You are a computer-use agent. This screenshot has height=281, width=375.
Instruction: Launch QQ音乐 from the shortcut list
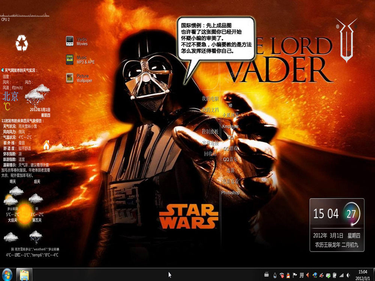231,159
